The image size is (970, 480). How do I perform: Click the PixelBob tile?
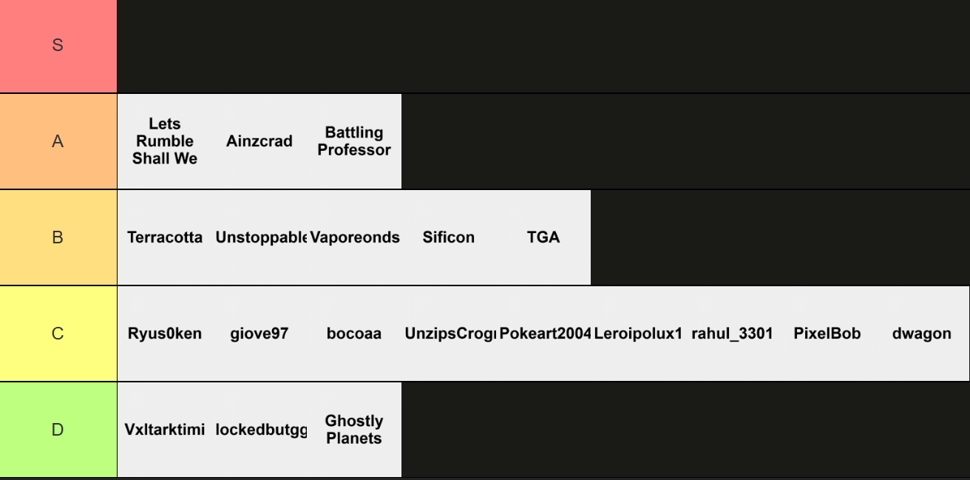[827, 334]
